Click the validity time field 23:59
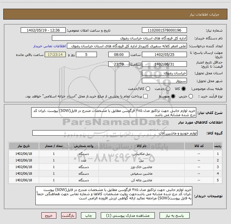This screenshot has width=231, height=224. (119, 64)
